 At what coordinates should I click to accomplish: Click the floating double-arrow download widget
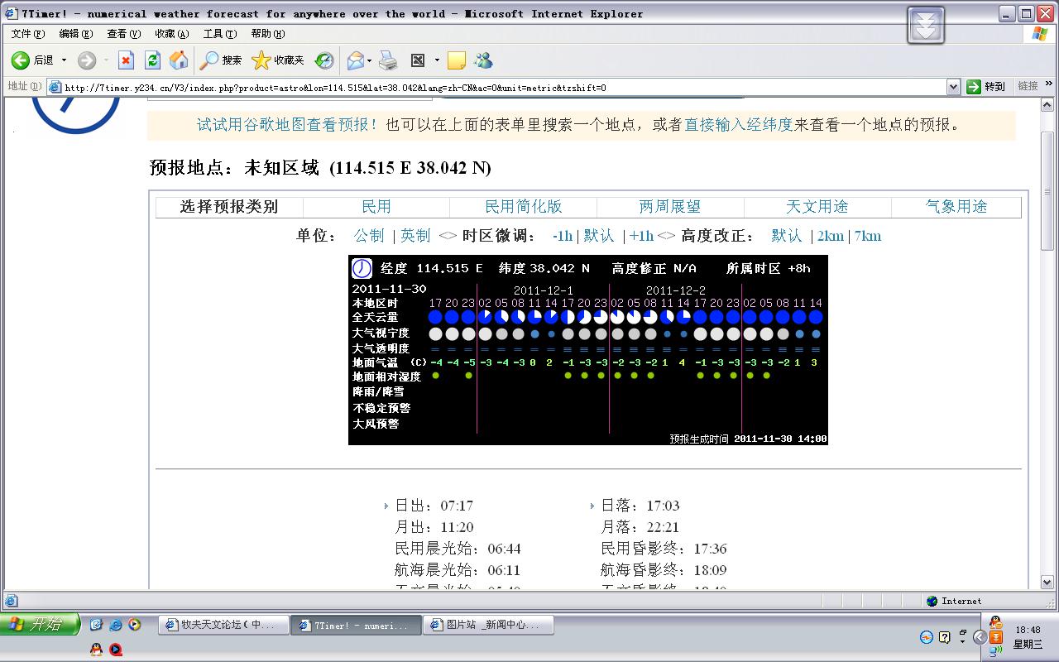[926, 25]
